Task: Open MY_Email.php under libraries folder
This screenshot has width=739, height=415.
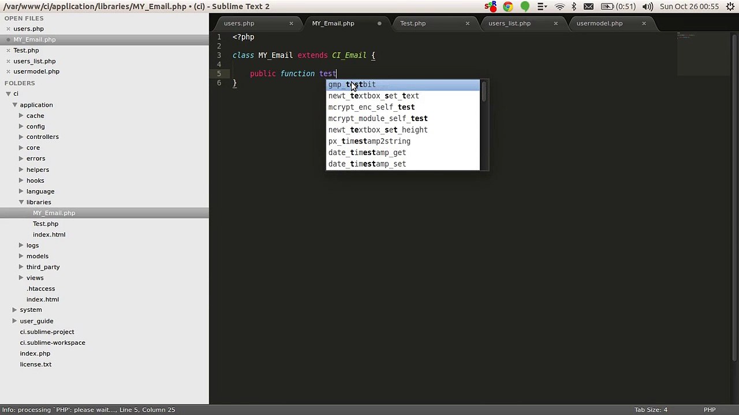Action: pyautogui.click(x=54, y=213)
